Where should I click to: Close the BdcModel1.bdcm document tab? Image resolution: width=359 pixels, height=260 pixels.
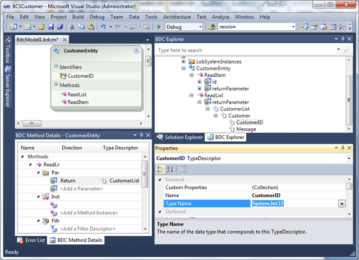point(65,40)
